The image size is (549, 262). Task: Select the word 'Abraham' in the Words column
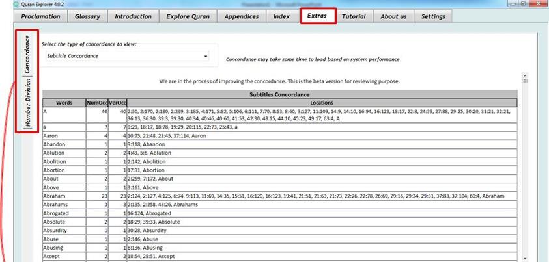click(54, 196)
